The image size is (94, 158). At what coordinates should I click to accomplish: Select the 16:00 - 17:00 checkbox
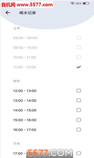click(79, 130)
